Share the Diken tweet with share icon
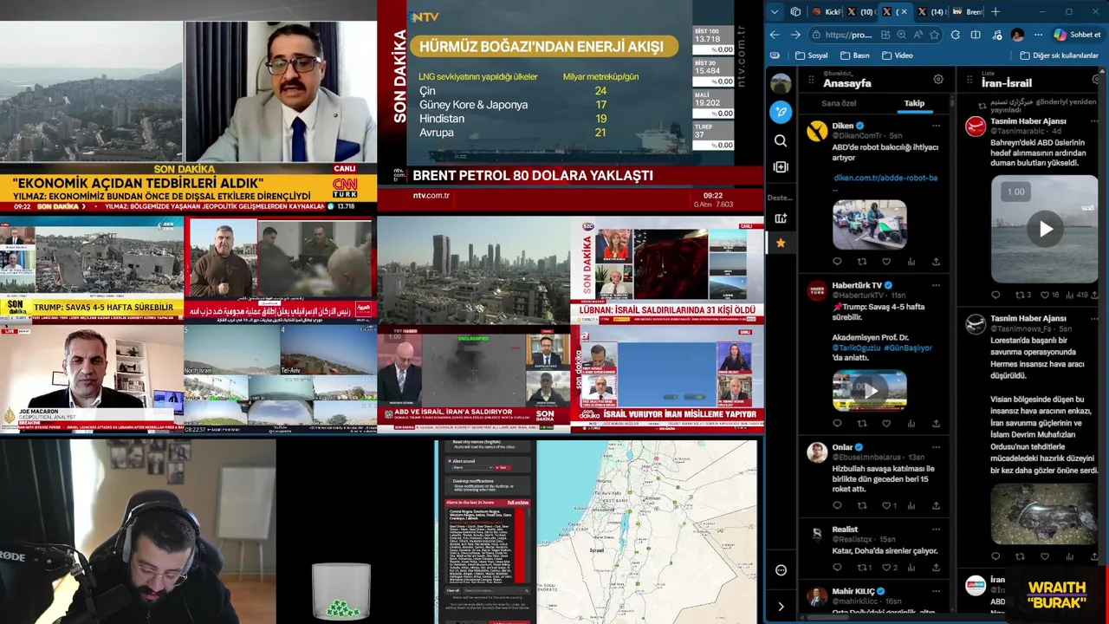 coord(936,262)
